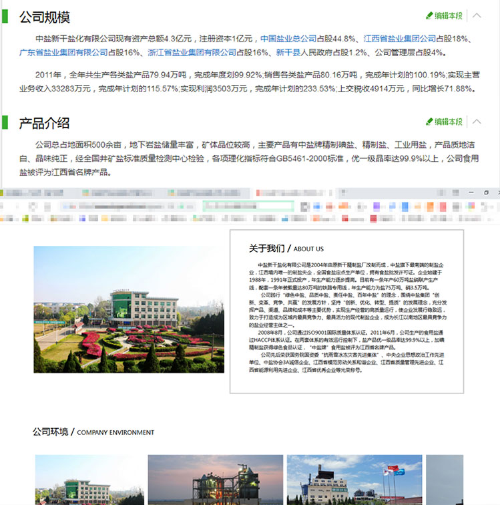The image size is (500, 505).
Task: Open the 广东省盐业集团有限公司 link
Action: pos(63,53)
